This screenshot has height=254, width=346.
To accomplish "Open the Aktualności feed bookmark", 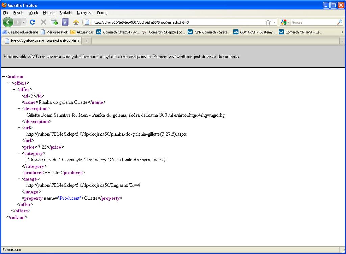I will (82, 32).
